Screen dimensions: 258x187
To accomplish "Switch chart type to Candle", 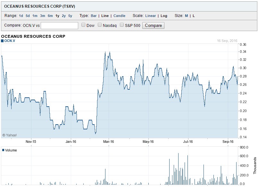I will pyautogui.click(x=120, y=16).
